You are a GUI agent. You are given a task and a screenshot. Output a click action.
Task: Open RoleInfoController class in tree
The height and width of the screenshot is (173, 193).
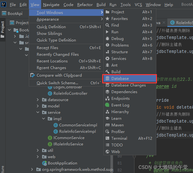click(x=70, y=93)
